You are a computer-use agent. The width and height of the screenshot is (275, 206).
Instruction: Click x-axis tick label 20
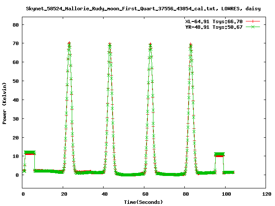pos(64,194)
